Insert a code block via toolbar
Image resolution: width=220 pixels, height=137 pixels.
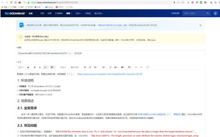click(x=136, y=67)
